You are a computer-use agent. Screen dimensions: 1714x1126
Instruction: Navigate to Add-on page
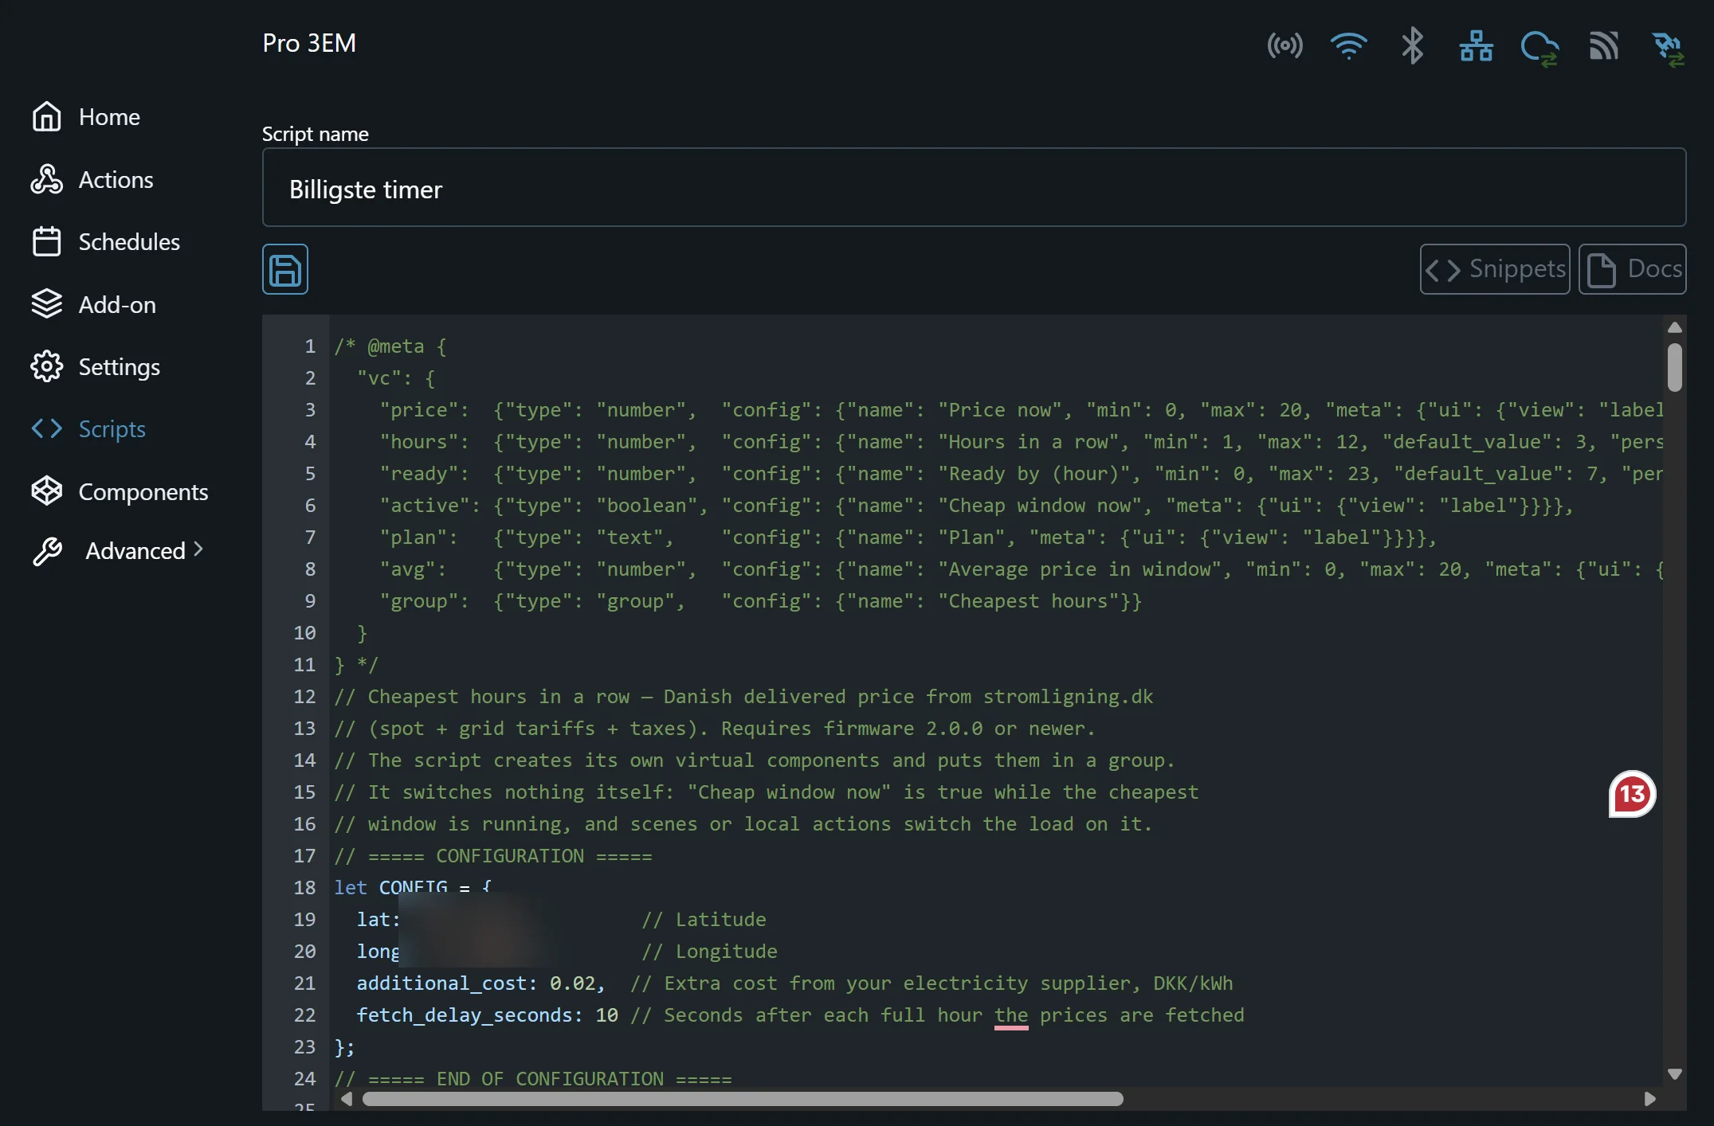pos(117,304)
